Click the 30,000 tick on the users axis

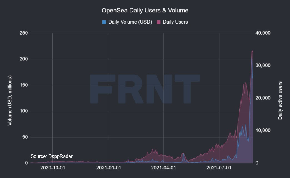pyautogui.click(x=263, y=65)
